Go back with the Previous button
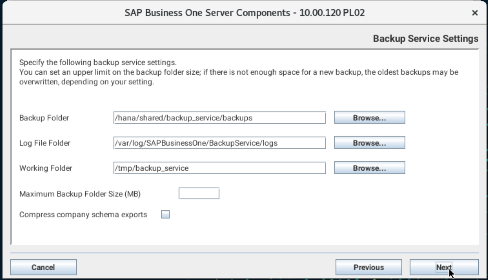The image size is (488, 280). (368, 267)
